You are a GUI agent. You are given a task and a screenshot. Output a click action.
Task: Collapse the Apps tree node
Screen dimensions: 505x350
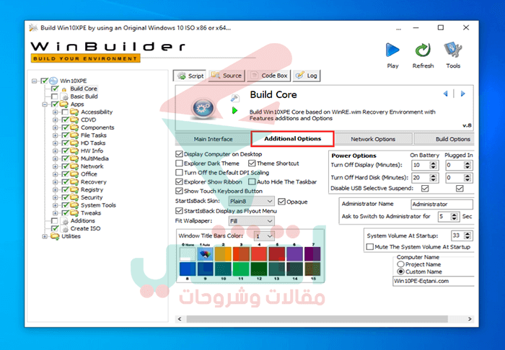pos(45,104)
